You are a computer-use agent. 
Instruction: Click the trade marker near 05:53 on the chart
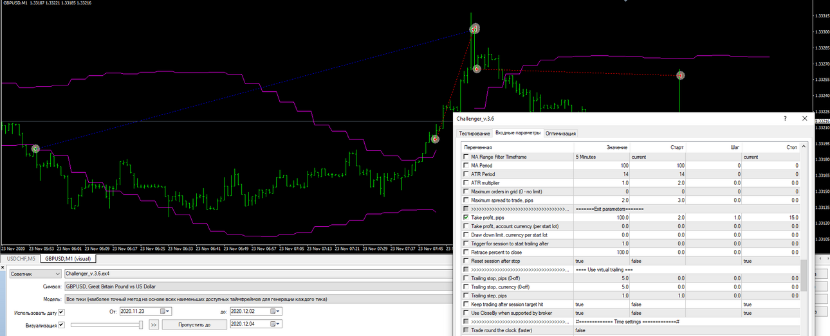tap(35, 148)
